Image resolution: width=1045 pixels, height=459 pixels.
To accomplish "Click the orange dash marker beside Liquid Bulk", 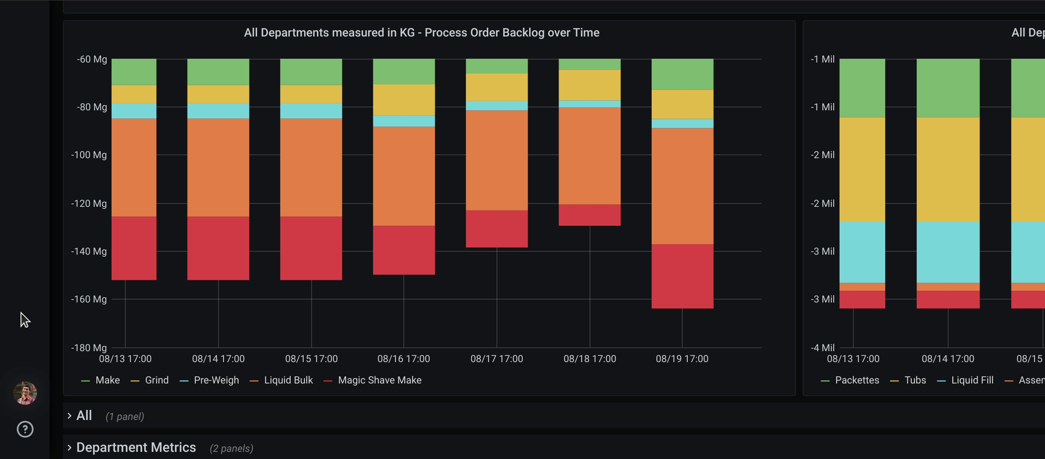I will pyautogui.click(x=254, y=380).
